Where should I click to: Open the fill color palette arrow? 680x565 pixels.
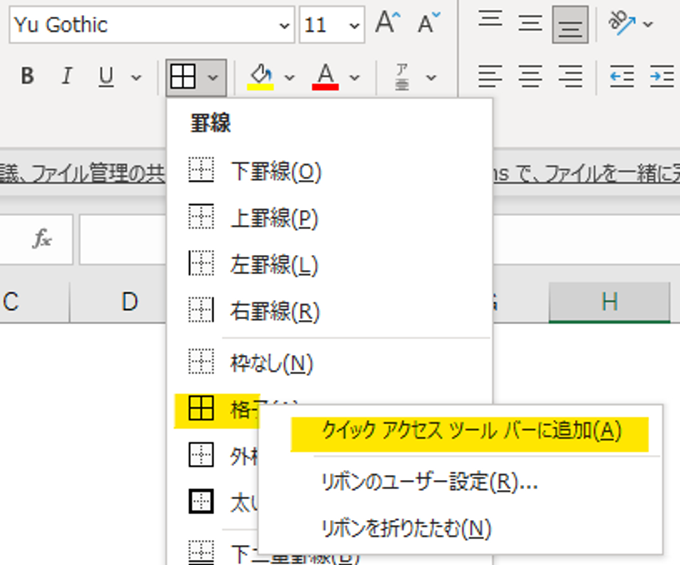289,77
